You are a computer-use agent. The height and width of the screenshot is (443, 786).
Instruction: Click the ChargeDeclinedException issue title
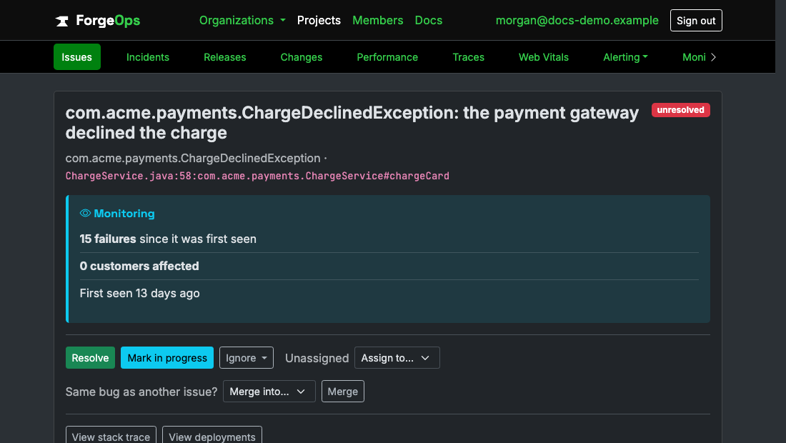(352, 123)
